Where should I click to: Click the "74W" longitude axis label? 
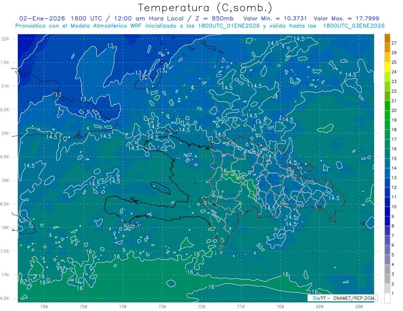pos(123,306)
